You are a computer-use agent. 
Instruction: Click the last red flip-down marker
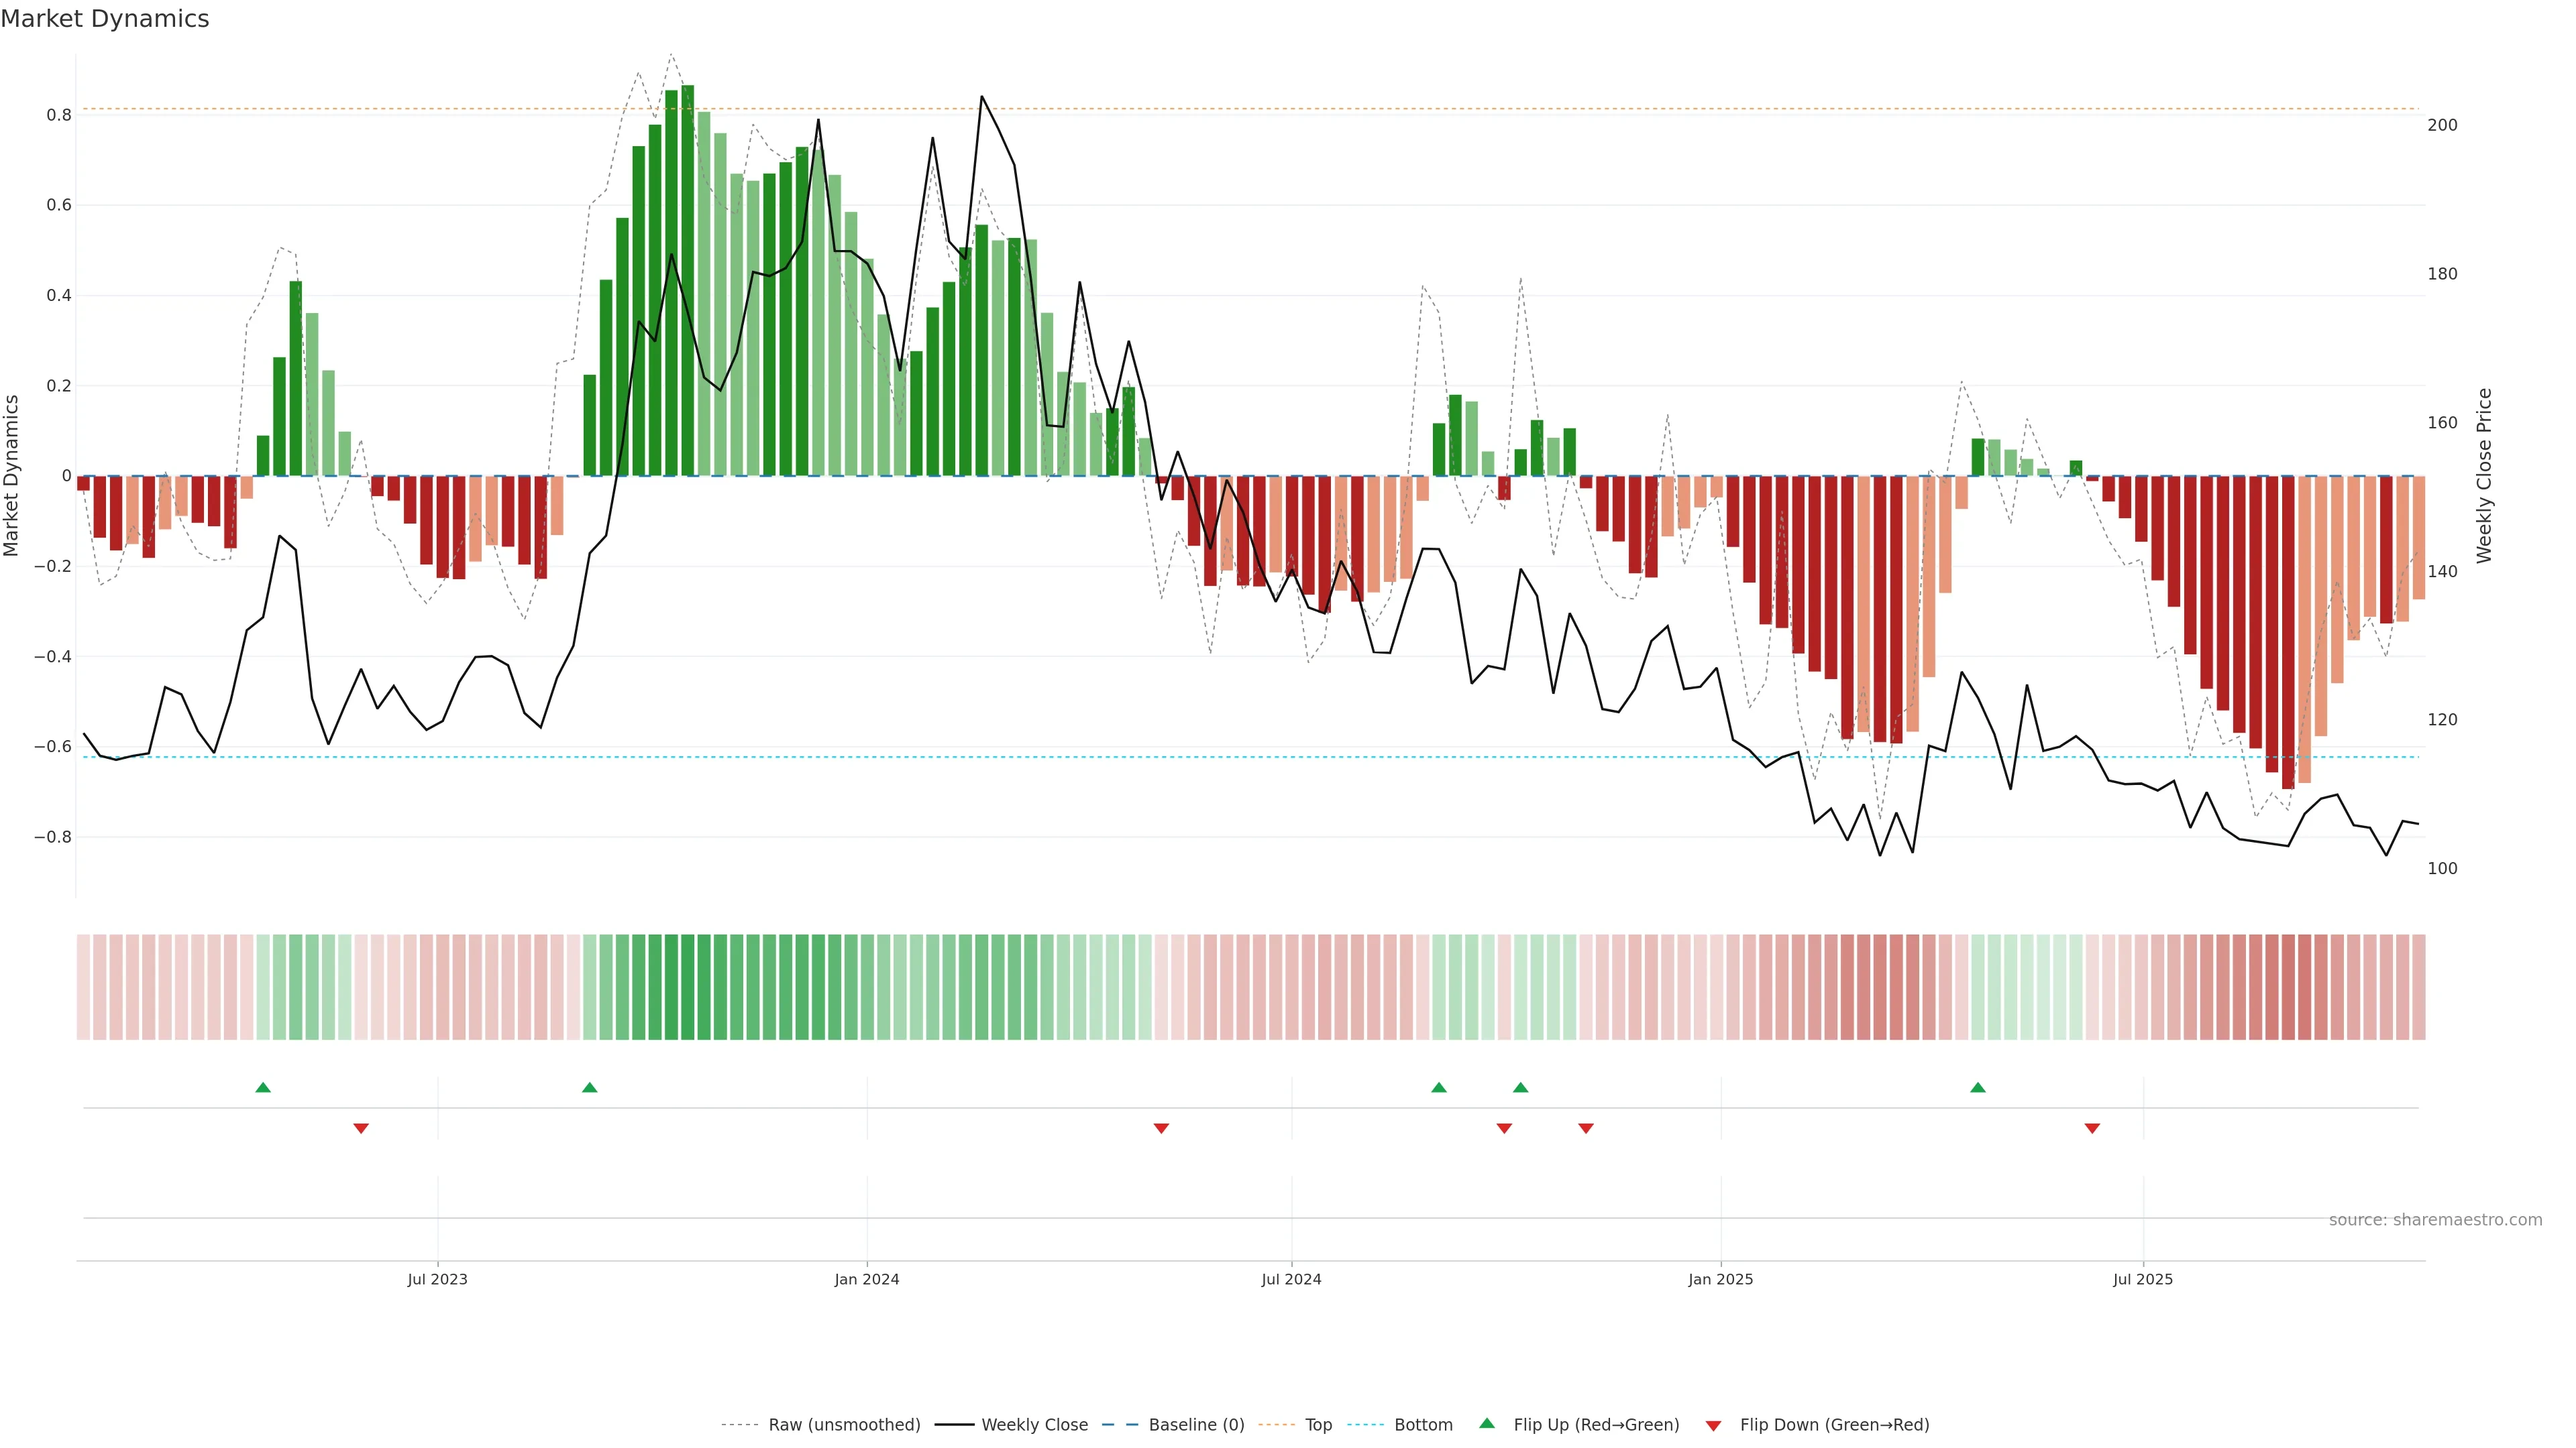click(x=2092, y=1128)
